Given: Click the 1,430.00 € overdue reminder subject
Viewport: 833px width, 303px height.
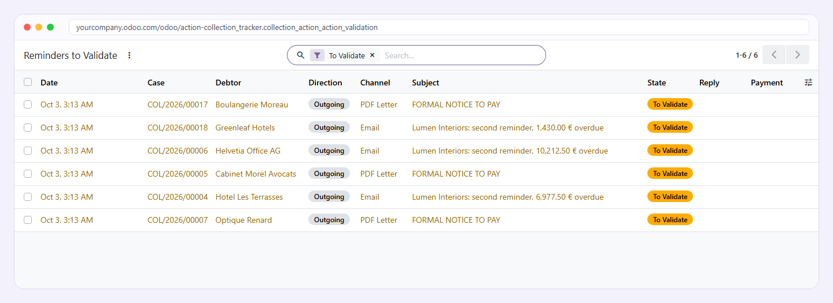Looking at the screenshot, I should pos(508,128).
